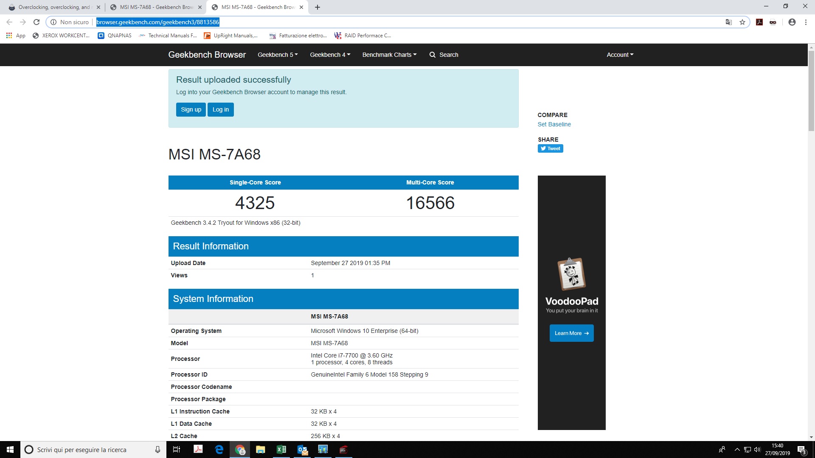The width and height of the screenshot is (815, 458).
Task: Open Outlook from the taskbar
Action: coord(302,450)
